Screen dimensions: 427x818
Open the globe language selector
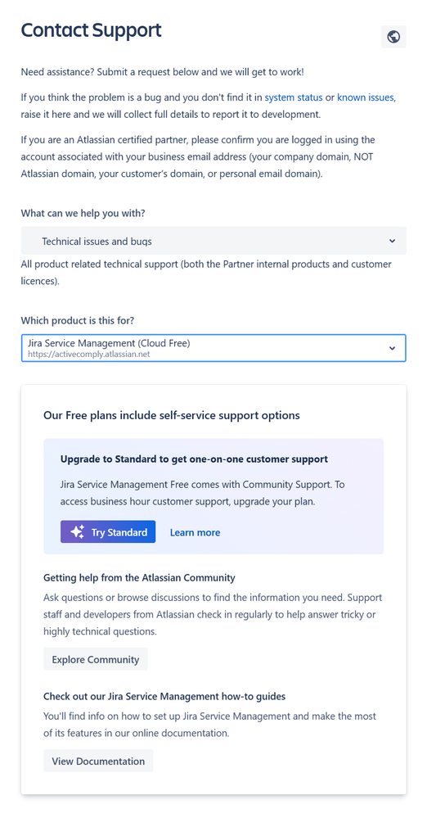[x=393, y=37]
